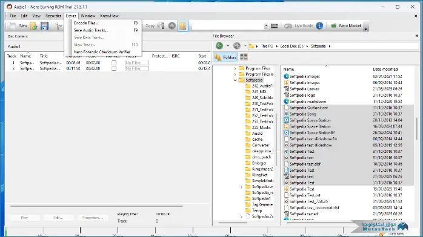Click the folder tree vertical scrollbar

pos(276,140)
